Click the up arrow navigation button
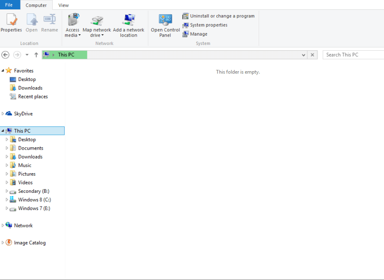Image resolution: width=384 pixels, height=280 pixels. [x=36, y=55]
